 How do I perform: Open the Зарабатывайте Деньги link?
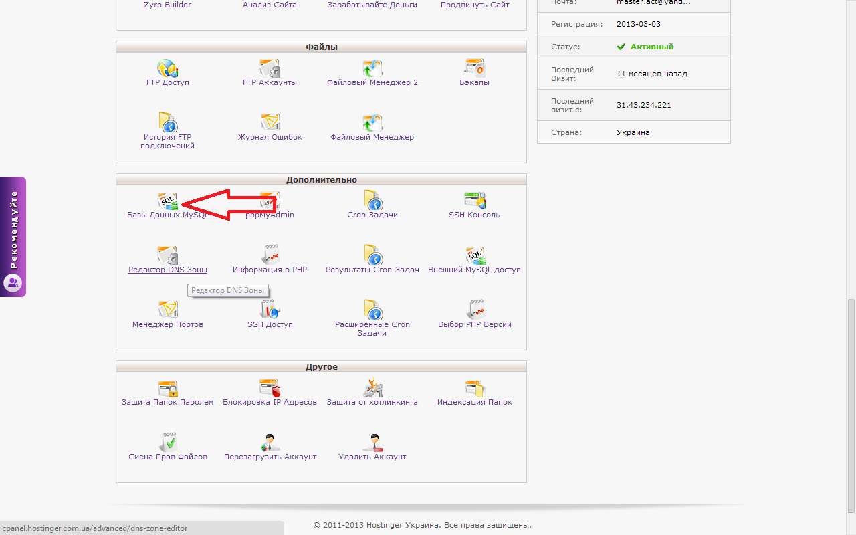click(x=372, y=5)
